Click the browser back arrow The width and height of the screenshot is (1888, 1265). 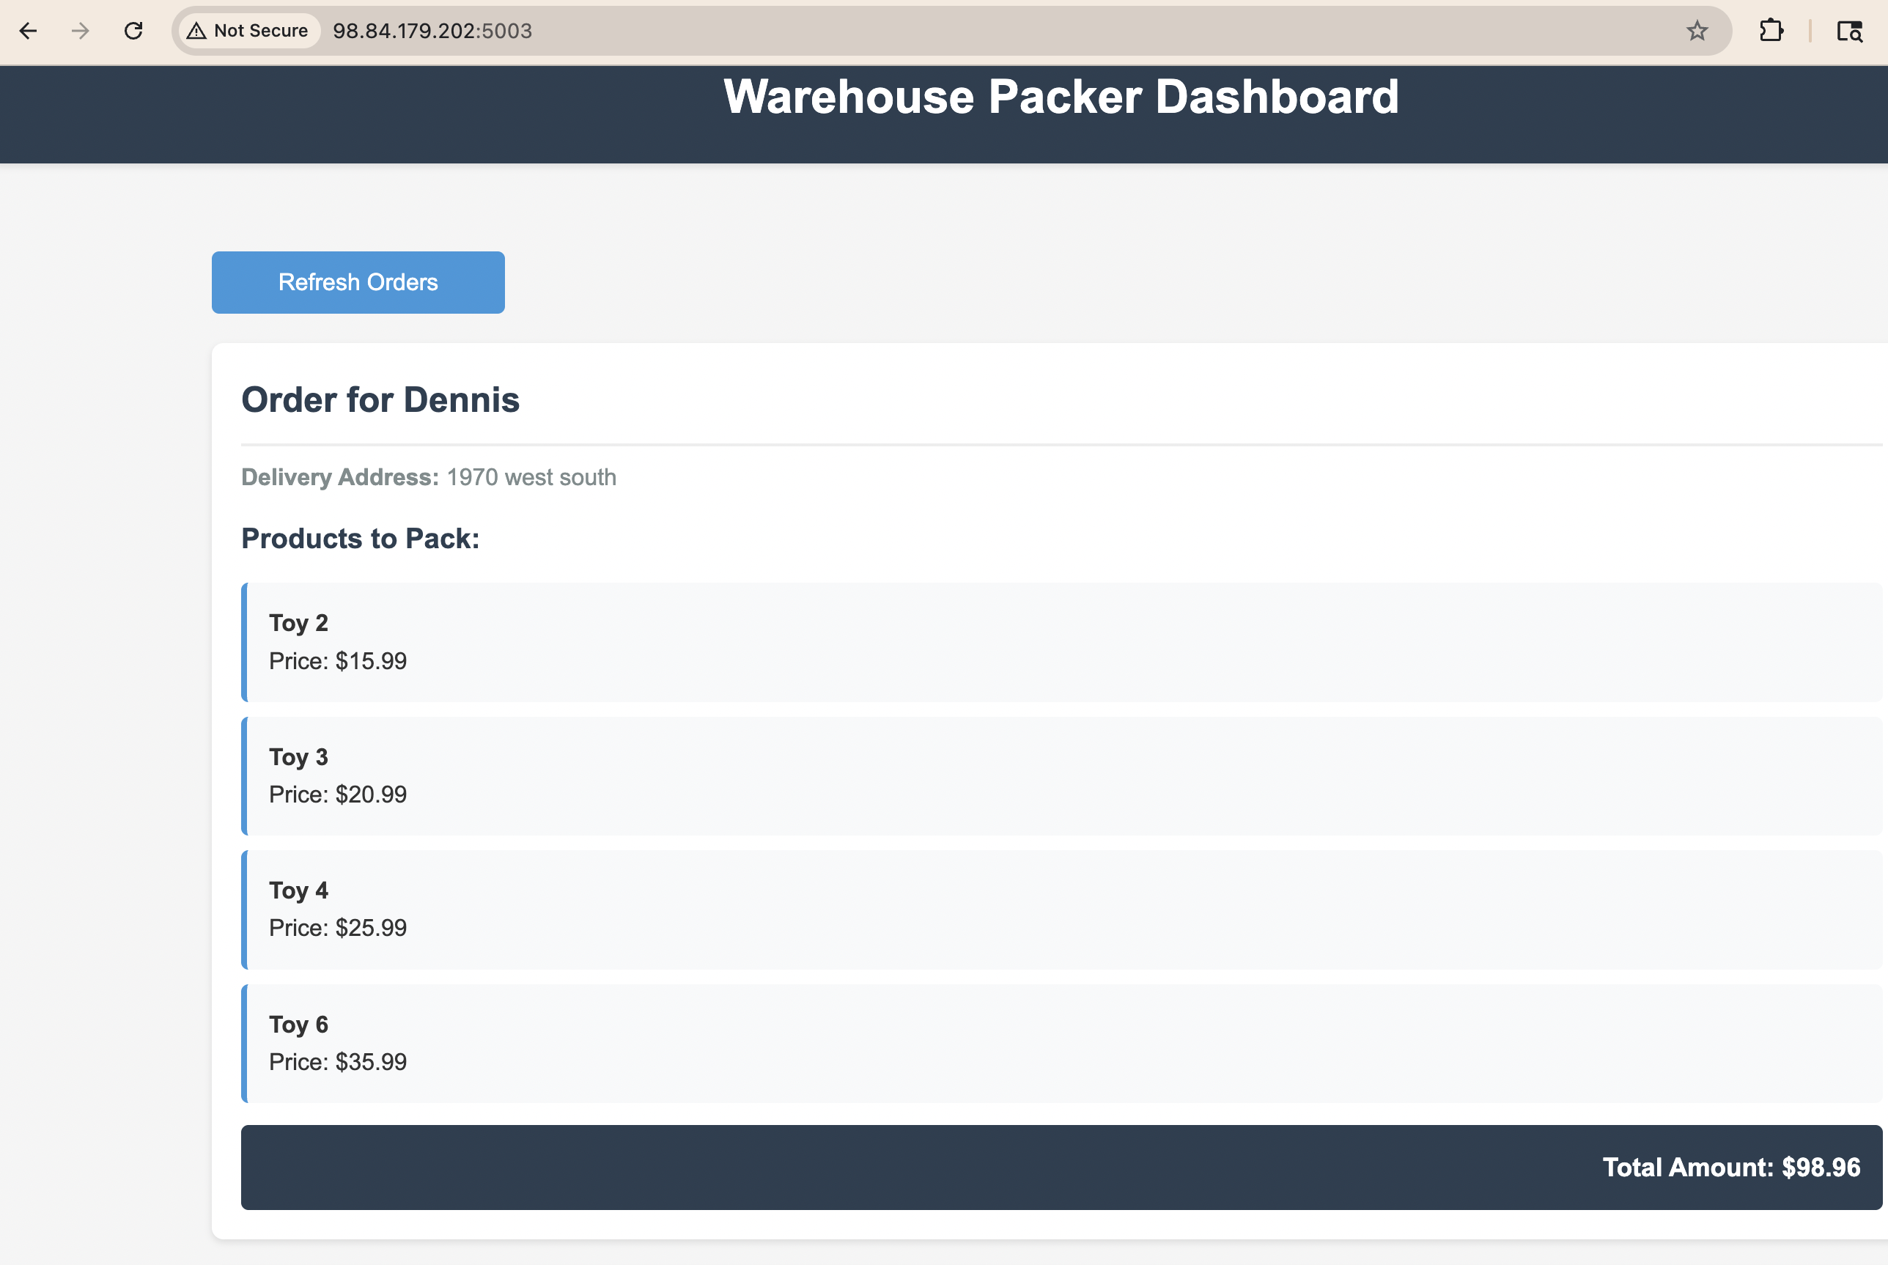pyautogui.click(x=29, y=31)
